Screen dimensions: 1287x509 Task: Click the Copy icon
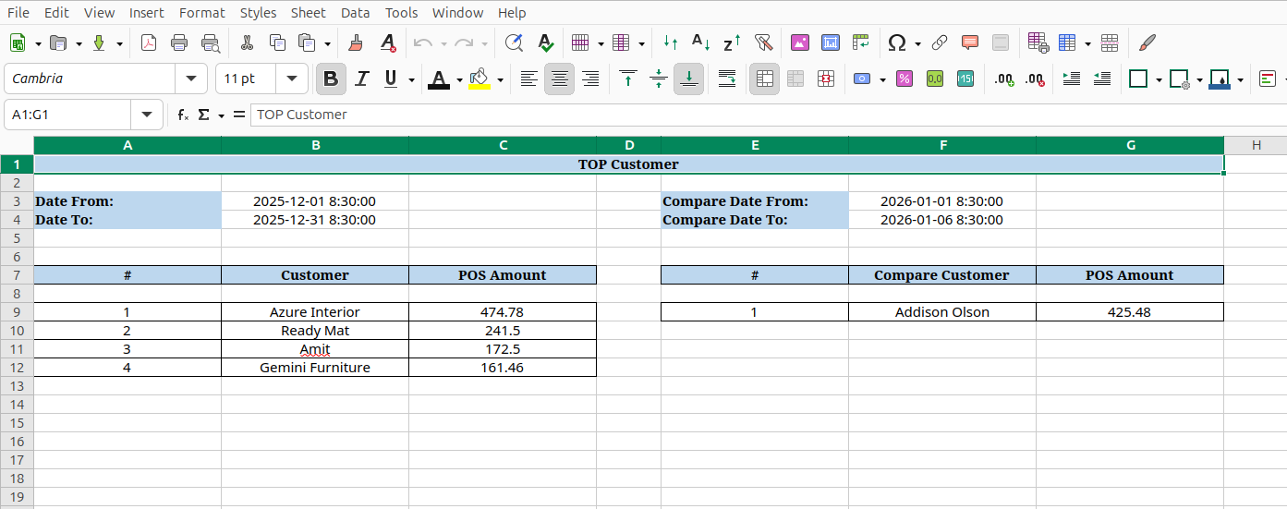(277, 42)
